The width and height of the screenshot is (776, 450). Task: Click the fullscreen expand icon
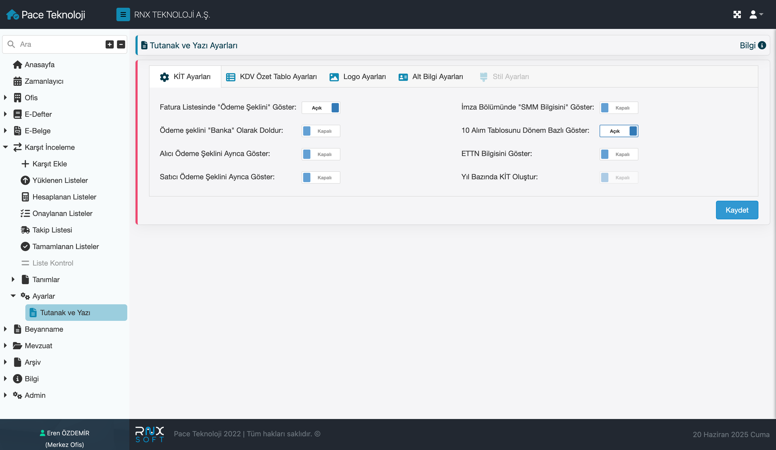click(x=737, y=14)
